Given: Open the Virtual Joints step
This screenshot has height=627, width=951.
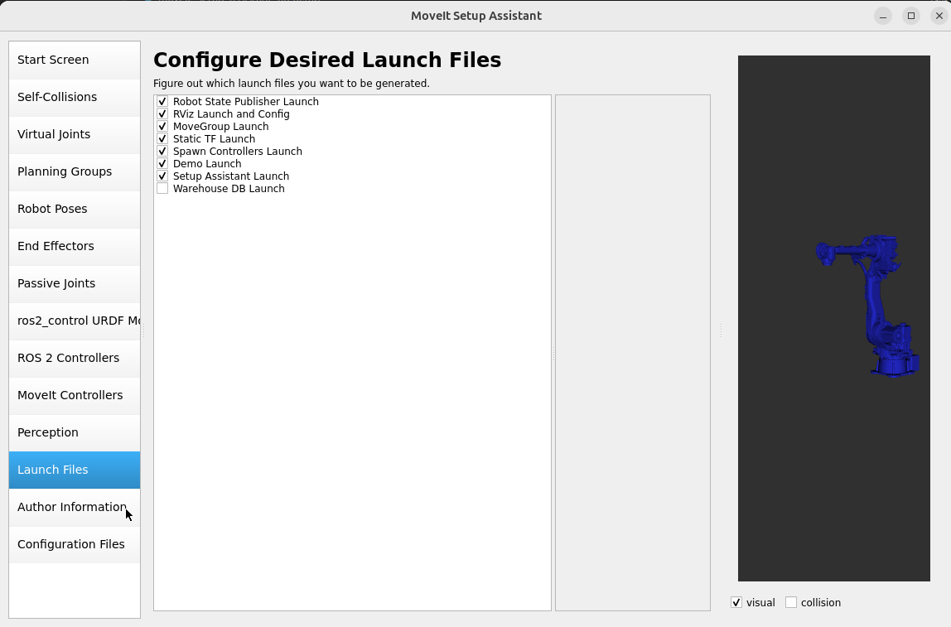Looking at the screenshot, I should pos(75,135).
